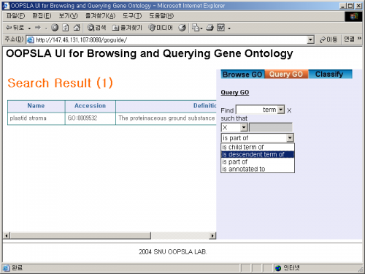Select 'is annotated to' option
This screenshot has height=274, width=365.
point(258,169)
